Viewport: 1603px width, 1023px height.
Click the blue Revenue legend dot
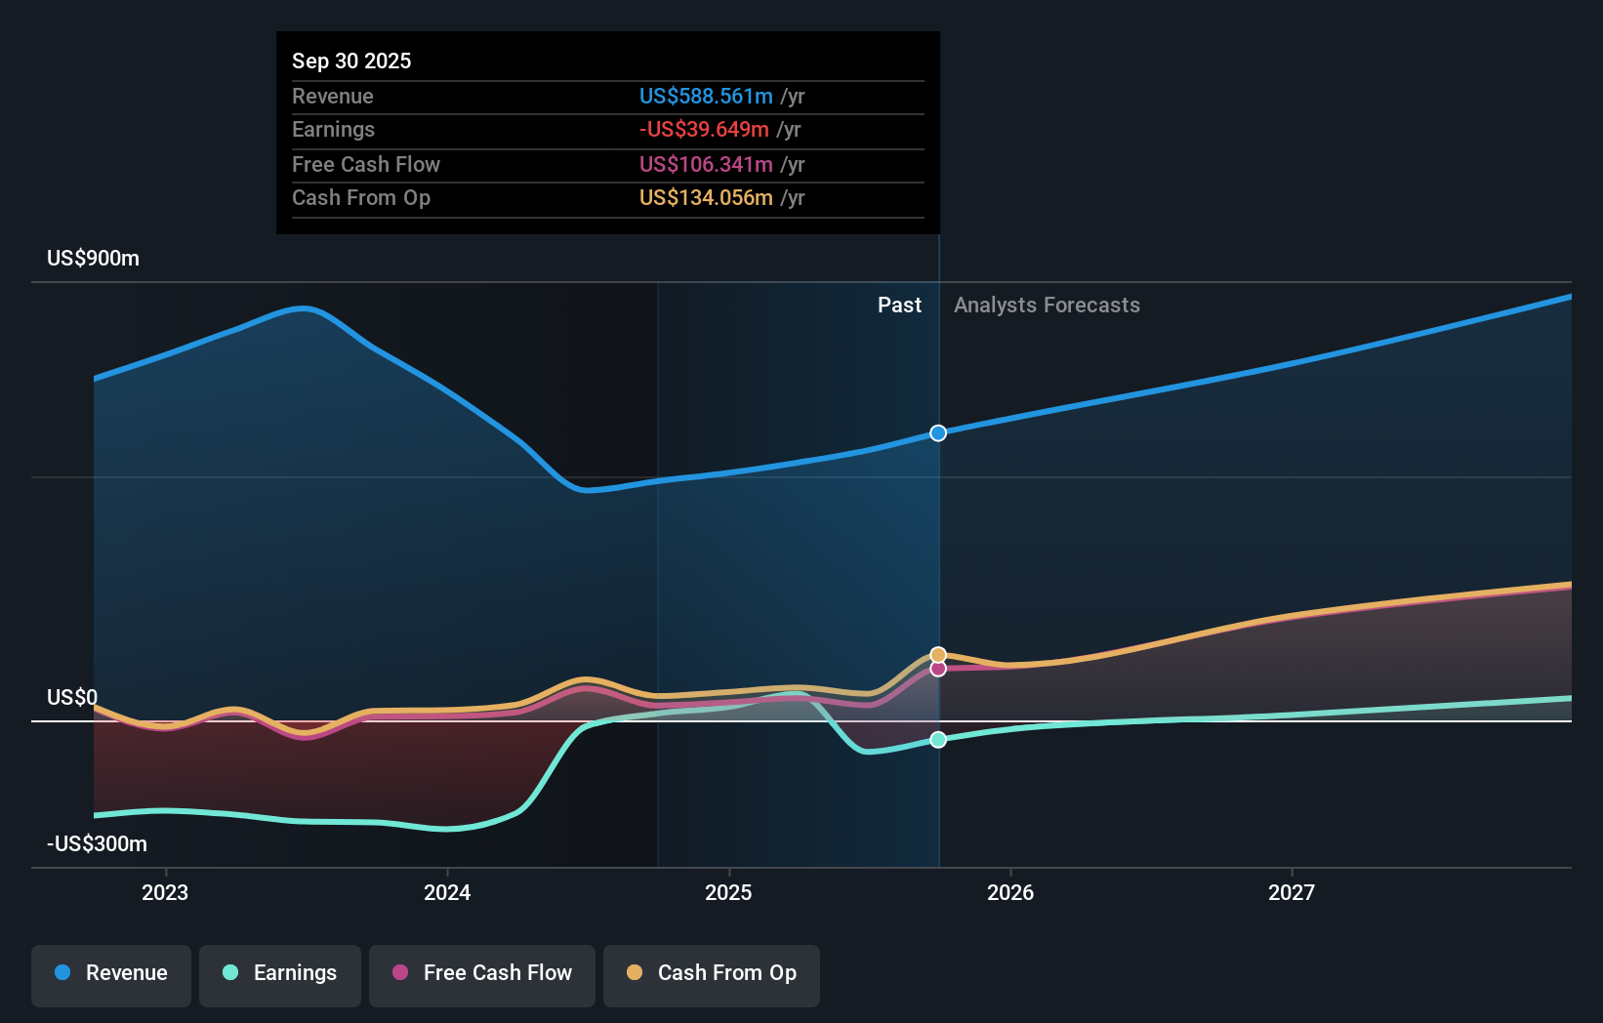point(61,974)
